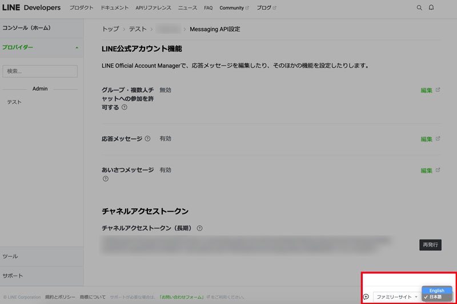Click the blurred channel name breadcrumb
Viewport: 457px width, 304px height.
pyautogui.click(x=169, y=29)
